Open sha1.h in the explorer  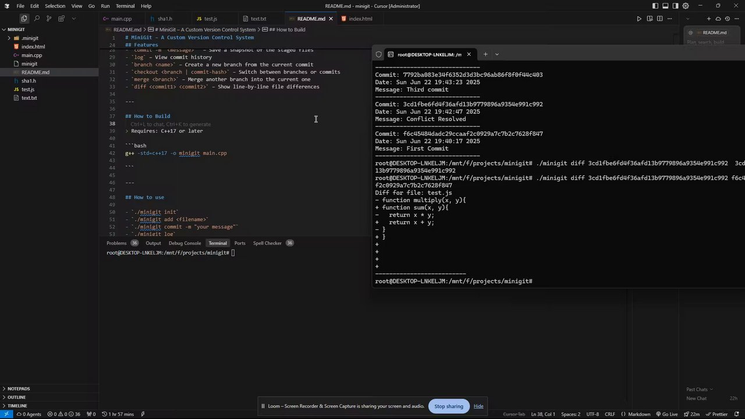[49, 81]
